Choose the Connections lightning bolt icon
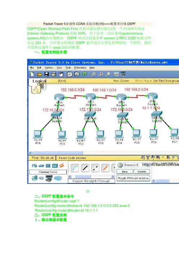This screenshot has height=253, width=179. (x=62, y=165)
